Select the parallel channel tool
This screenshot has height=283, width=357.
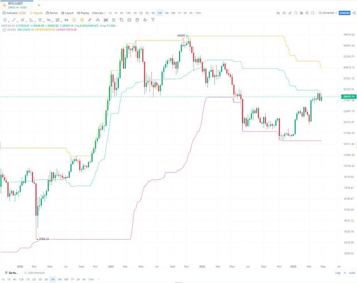(22, 20)
